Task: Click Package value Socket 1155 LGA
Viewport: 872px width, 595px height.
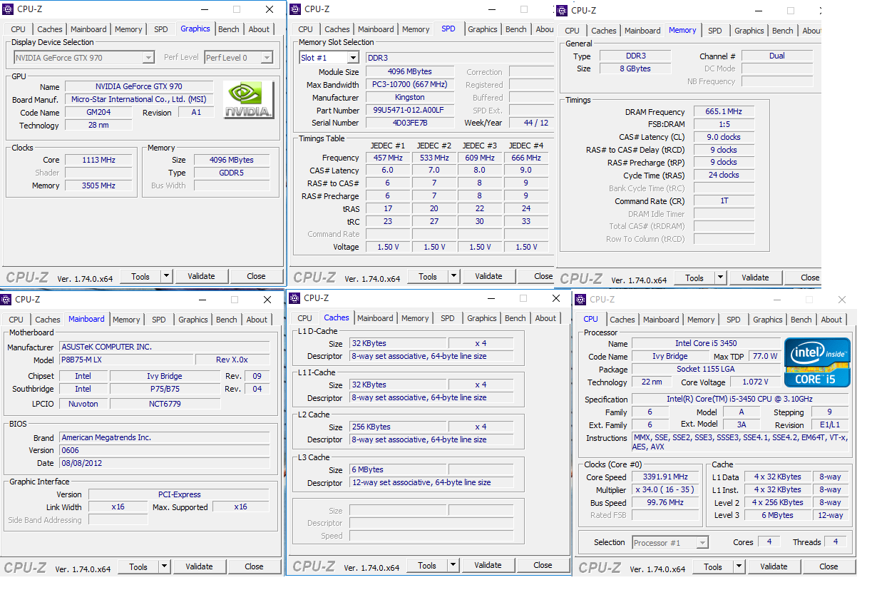Action: coord(706,369)
